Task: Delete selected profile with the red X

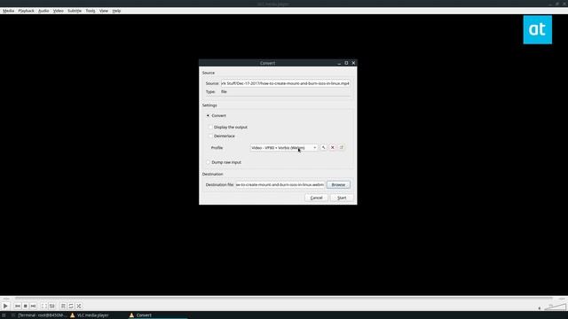Action: pyautogui.click(x=333, y=148)
